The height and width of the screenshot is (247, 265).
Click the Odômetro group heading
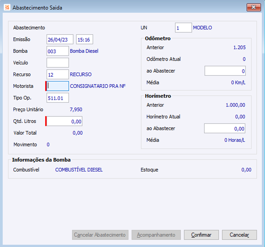tap(158, 38)
